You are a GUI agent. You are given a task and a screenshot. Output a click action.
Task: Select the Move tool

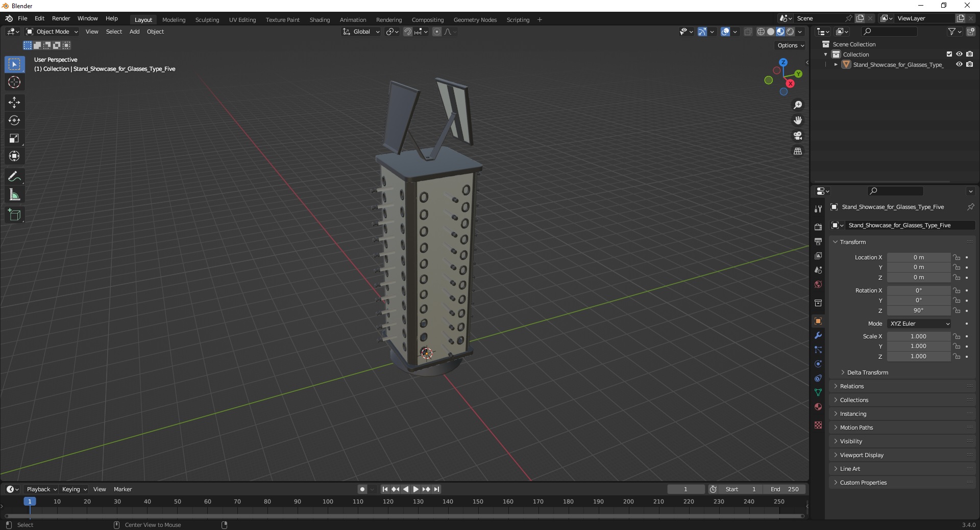tap(14, 102)
